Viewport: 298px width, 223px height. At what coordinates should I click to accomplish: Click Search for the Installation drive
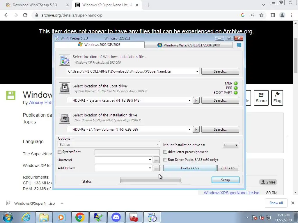click(220, 130)
